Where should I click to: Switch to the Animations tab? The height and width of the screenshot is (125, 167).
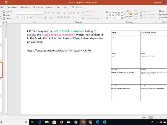(x=25, y=7)
